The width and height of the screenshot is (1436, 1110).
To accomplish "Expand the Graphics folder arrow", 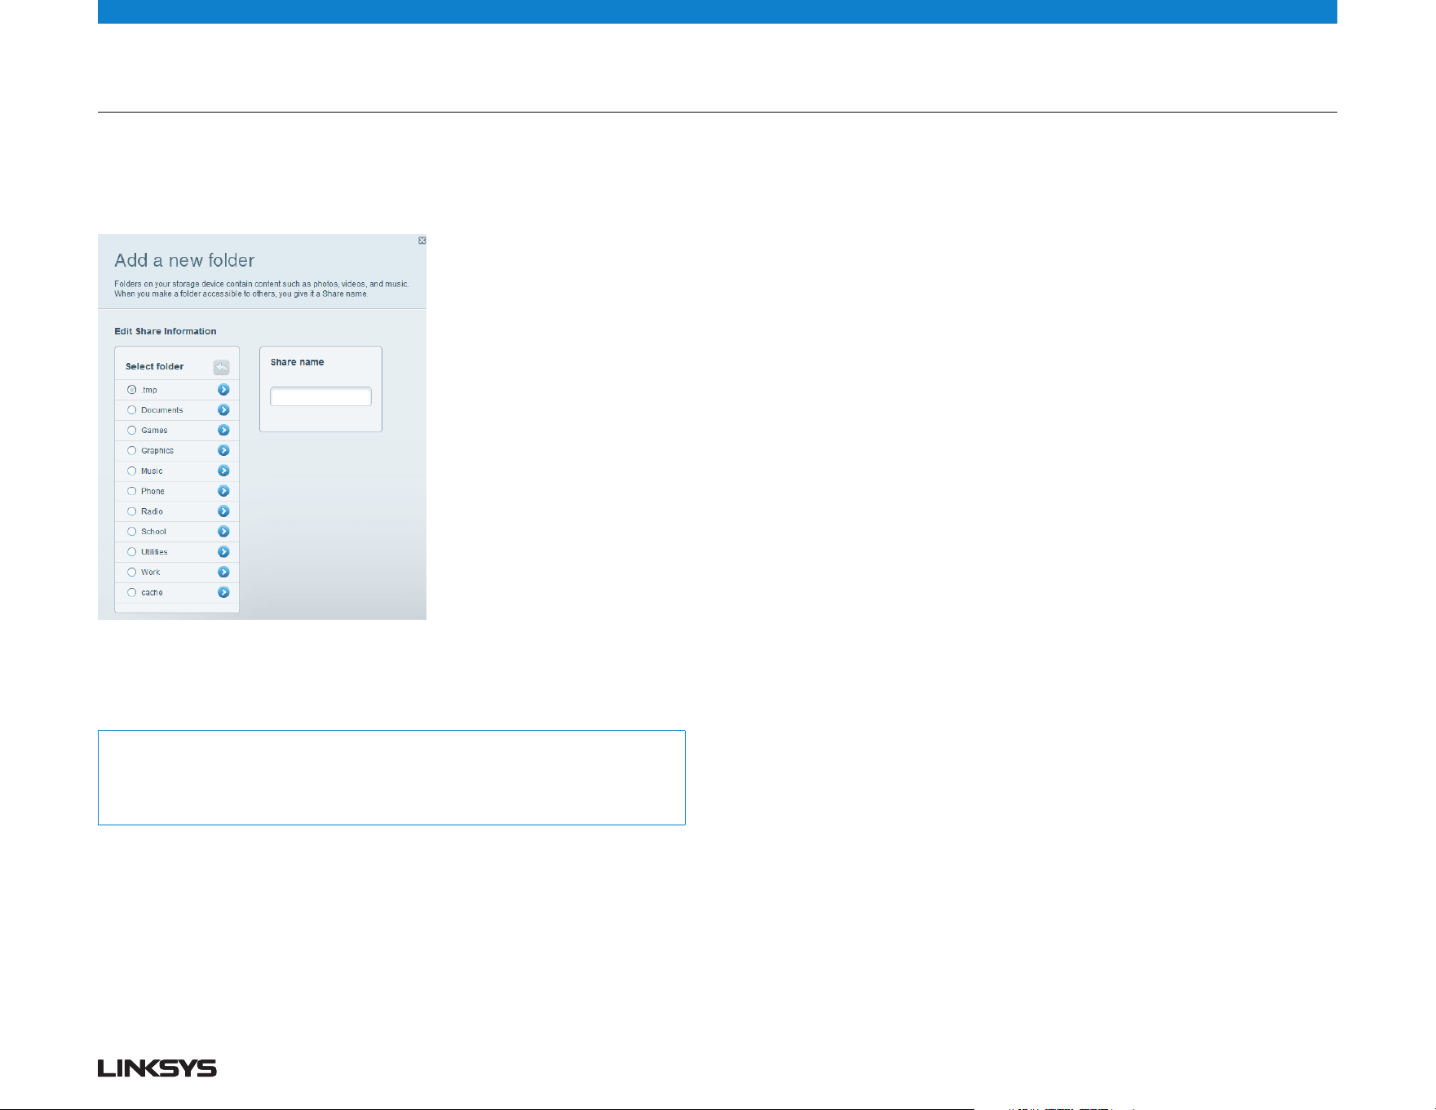I will point(223,450).
